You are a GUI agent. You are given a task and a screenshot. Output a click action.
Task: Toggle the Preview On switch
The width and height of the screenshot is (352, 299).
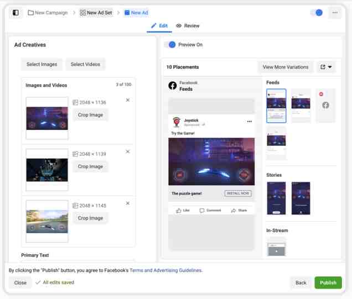click(x=170, y=45)
